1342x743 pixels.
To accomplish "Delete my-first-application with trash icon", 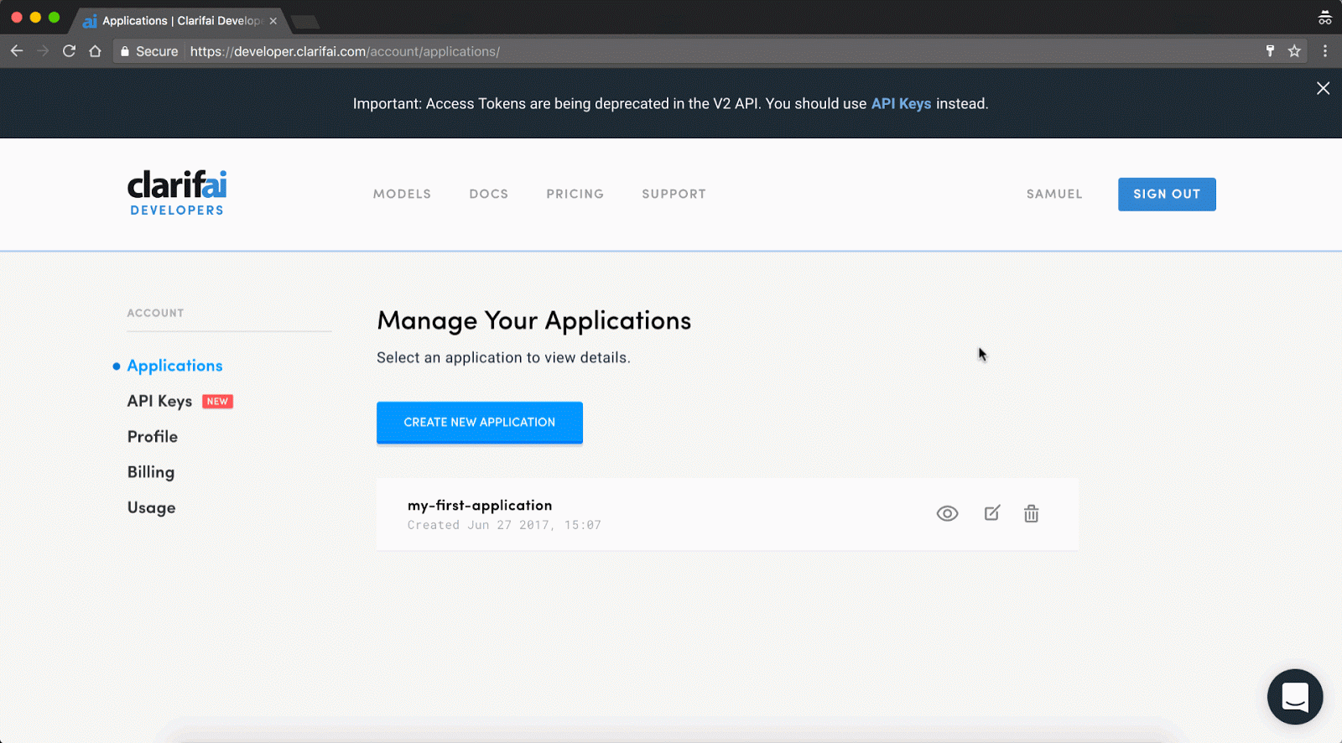I will click(x=1031, y=513).
